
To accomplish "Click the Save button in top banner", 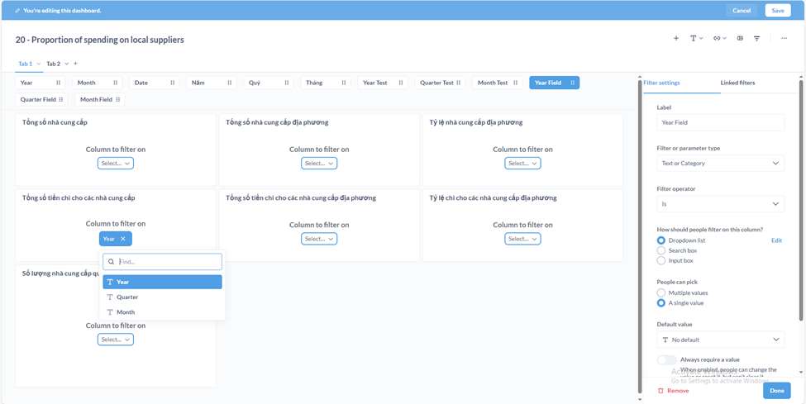I will pyautogui.click(x=777, y=11).
